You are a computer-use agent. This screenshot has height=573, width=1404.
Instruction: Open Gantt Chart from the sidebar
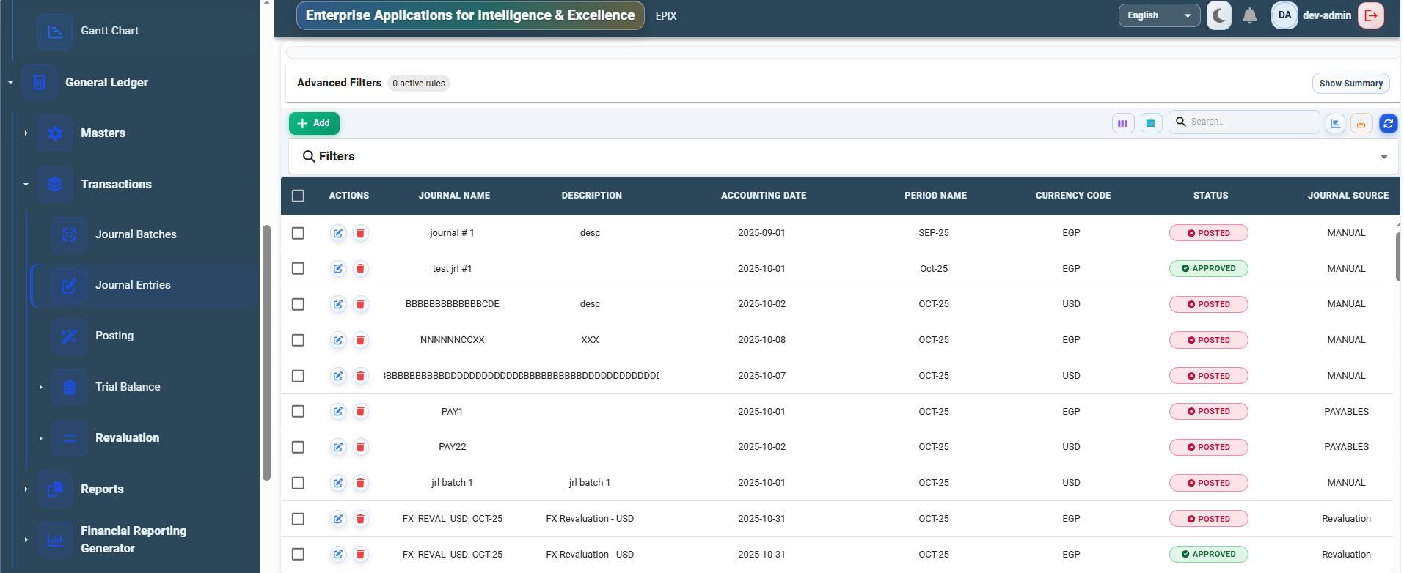pyautogui.click(x=109, y=31)
